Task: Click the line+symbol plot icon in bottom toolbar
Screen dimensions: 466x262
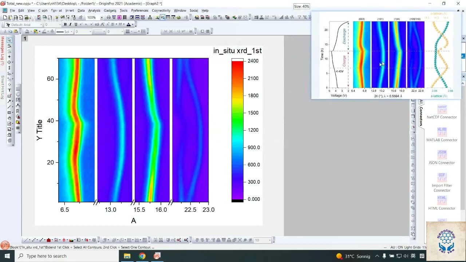Action: [x=42, y=240]
